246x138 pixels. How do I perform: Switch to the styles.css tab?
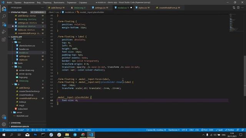click(143, 8)
